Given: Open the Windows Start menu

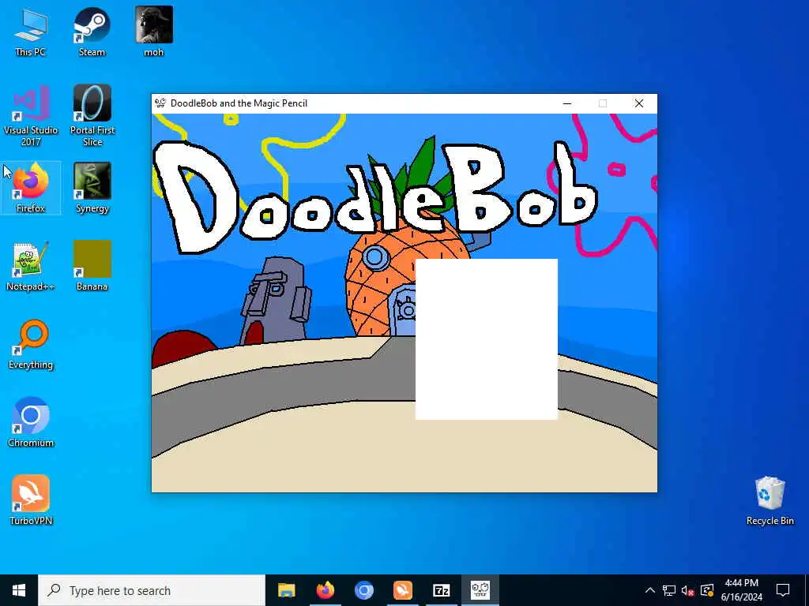Looking at the screenshot, I should tap(19, 590).
